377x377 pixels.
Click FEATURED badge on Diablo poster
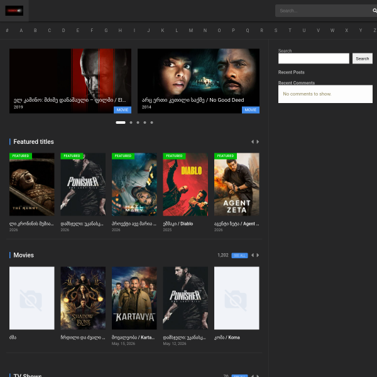click(x=174, y=156)
